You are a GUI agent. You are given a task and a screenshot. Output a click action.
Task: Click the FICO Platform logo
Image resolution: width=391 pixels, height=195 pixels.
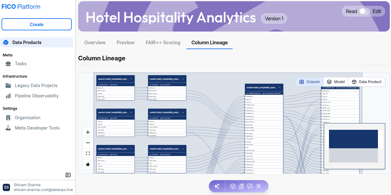coord(21,7)
